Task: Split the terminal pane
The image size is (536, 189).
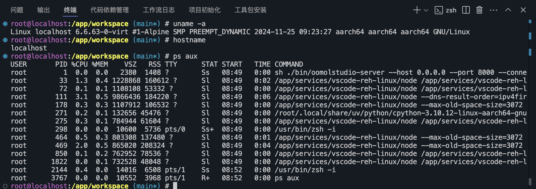Action: pyautogui.click(x=466, y=10)
